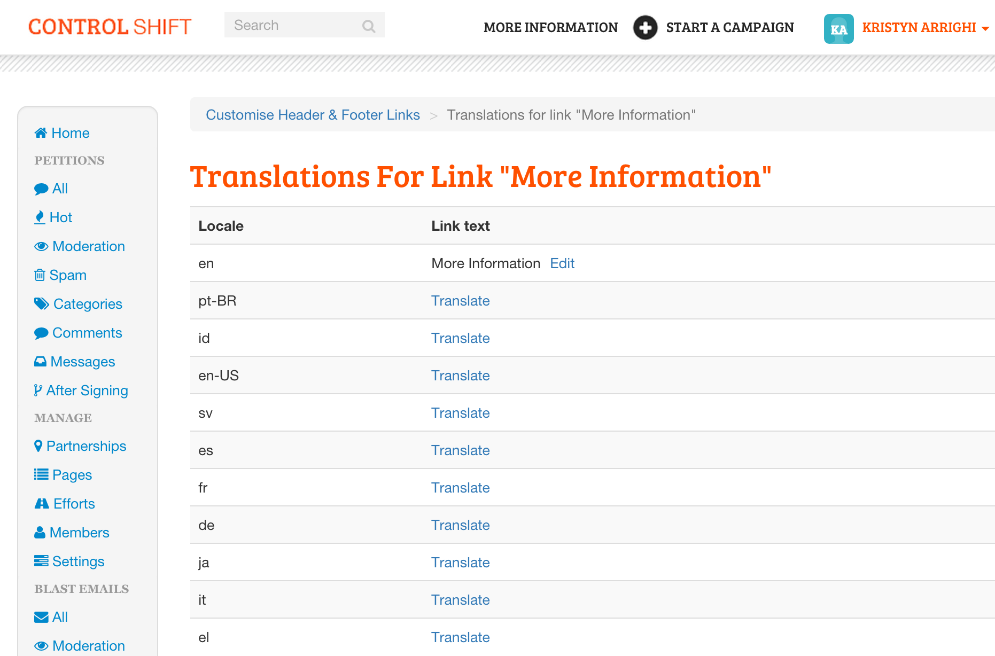Click the branch icon beside After Signing
Image resolution: width=995 pixels, height=656 pixels.
[38, 391]
